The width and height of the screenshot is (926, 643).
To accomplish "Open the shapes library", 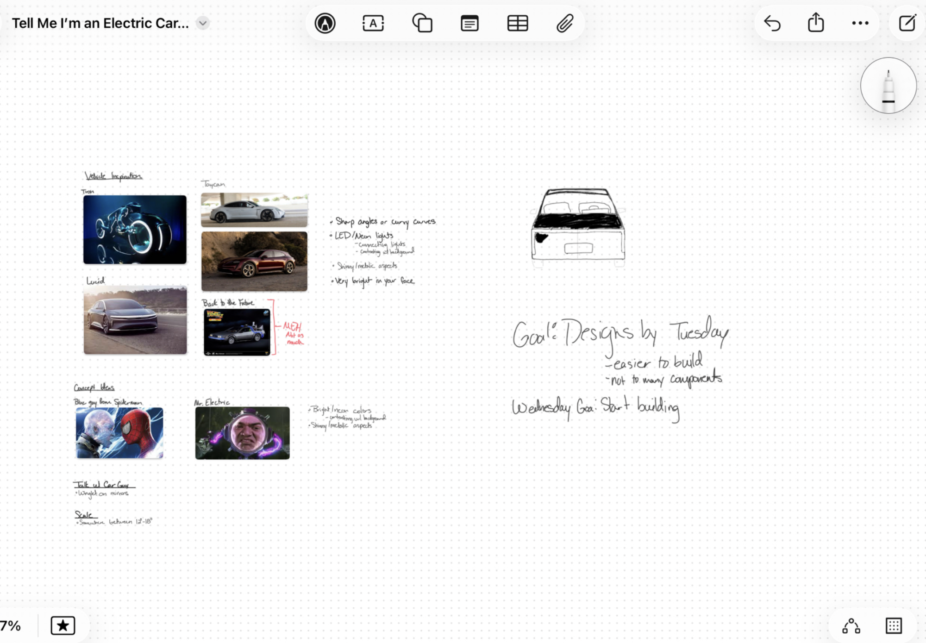I will 422,23.
